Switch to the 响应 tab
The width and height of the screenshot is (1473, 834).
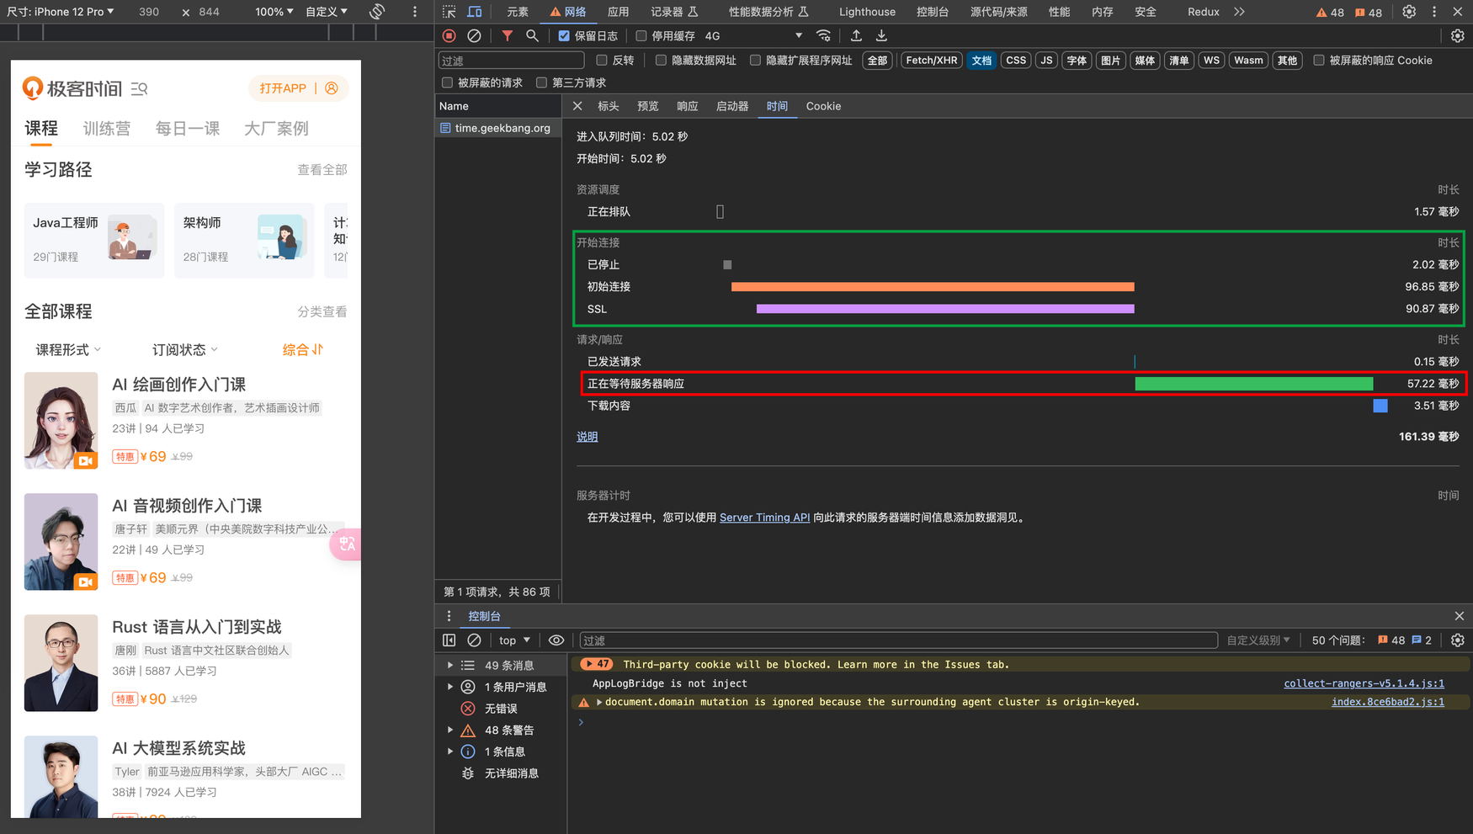[687, 106]
